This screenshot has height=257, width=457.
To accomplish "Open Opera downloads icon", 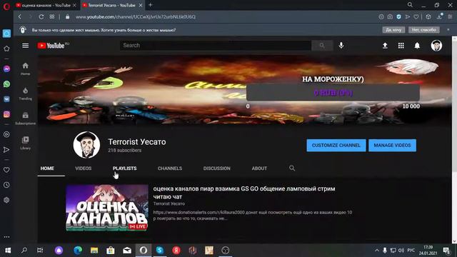I will tap(439, 17).
